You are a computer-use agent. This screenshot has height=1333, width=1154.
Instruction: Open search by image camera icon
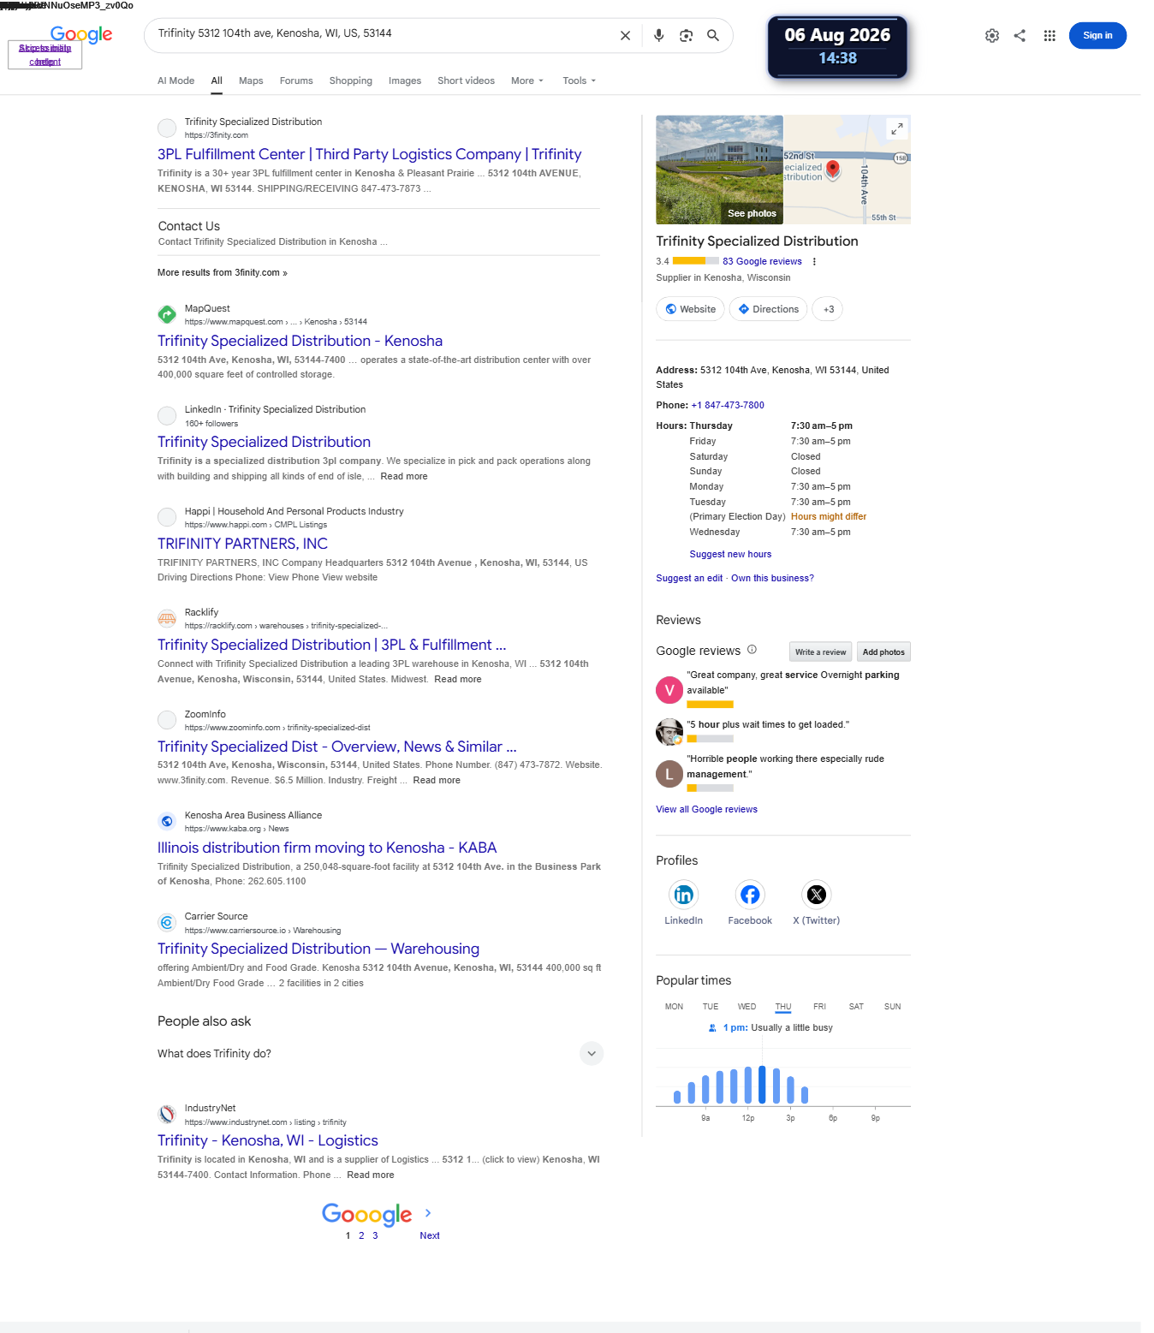pos(686,36)
